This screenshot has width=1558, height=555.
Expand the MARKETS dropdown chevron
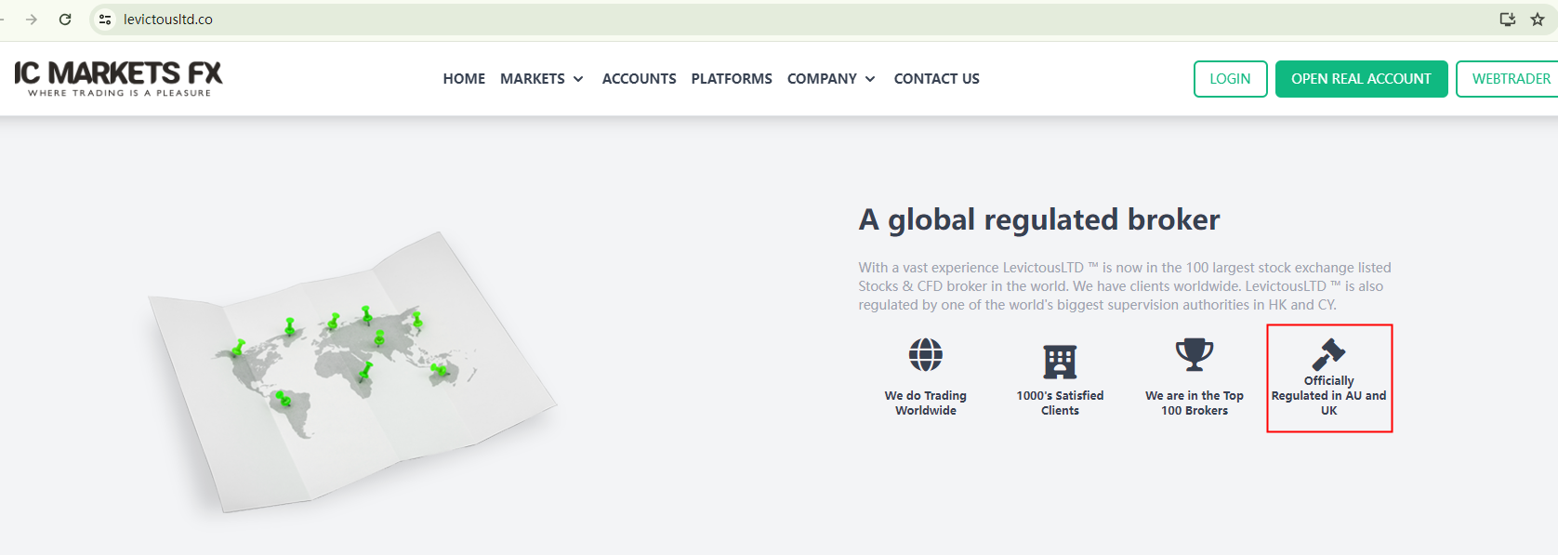click(578, 79)
